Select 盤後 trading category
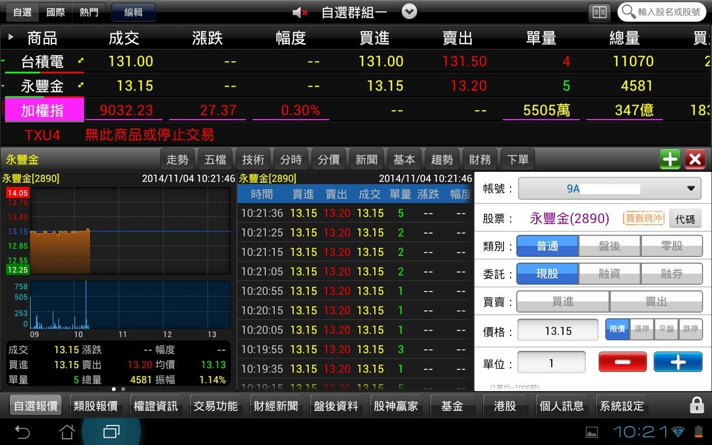The height and width of the screenshot is (445, 712). point(610,246)
